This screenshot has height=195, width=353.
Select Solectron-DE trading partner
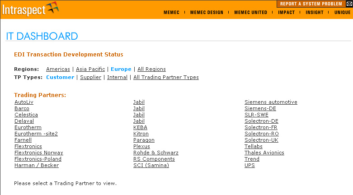[x=261, y=121]
